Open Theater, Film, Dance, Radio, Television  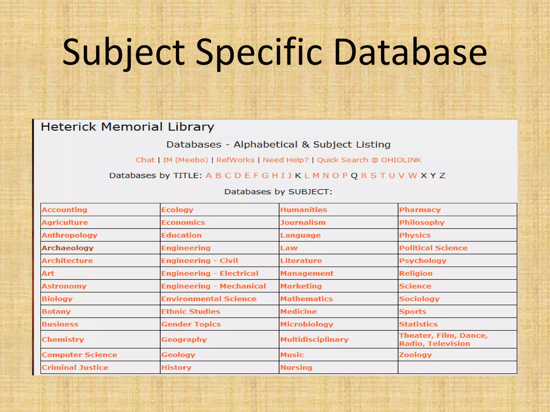[x=443, y=340]
